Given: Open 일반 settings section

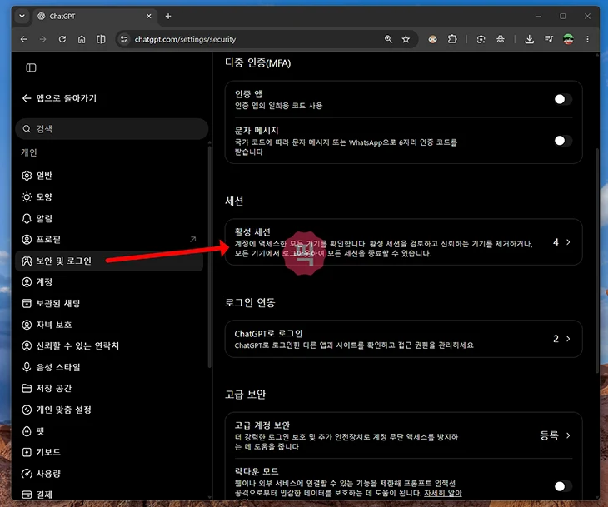Looking at the screenshot, I should (109, 176).
